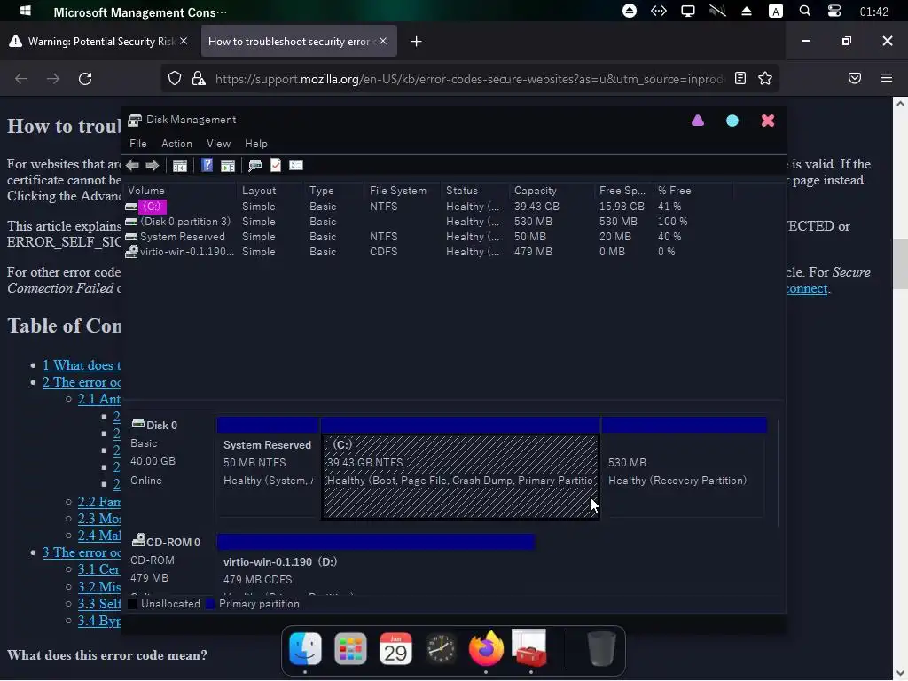This screenshot has height=681, width=908.
Task: Open the control center toggles icon
Action: tap(834, 11)
